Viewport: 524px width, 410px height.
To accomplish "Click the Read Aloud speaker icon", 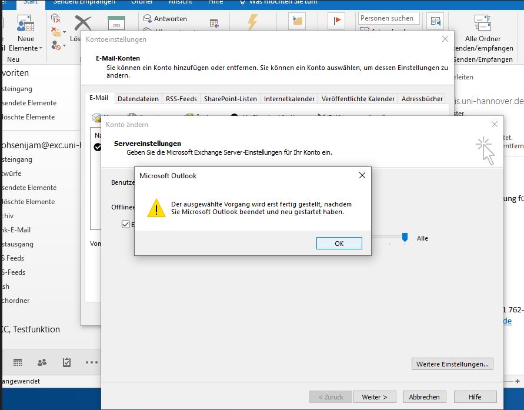I will pyautogui.click(x=435, y=21).
